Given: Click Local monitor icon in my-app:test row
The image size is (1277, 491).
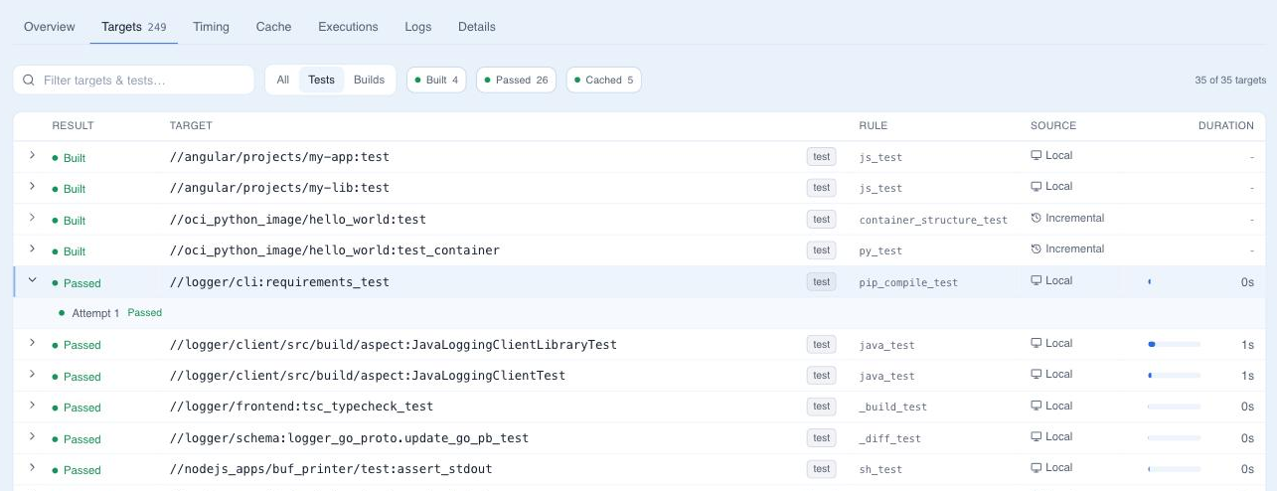Looking at the screenshot, I should tap(1037, 156).
